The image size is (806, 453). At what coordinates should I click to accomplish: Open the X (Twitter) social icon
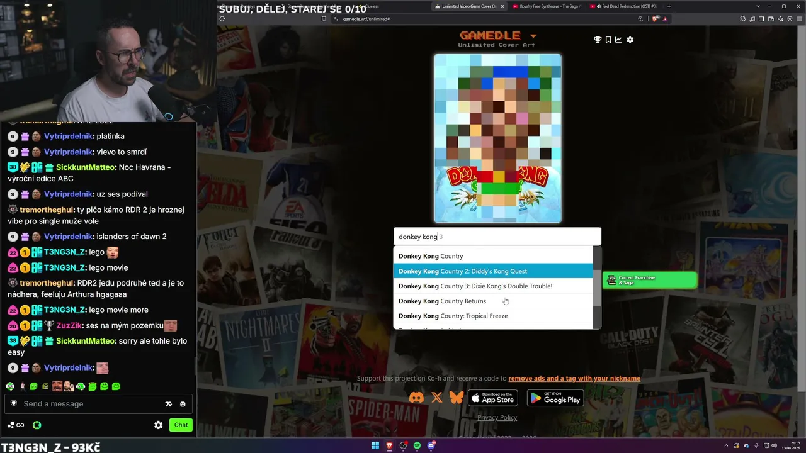point(437,398)
